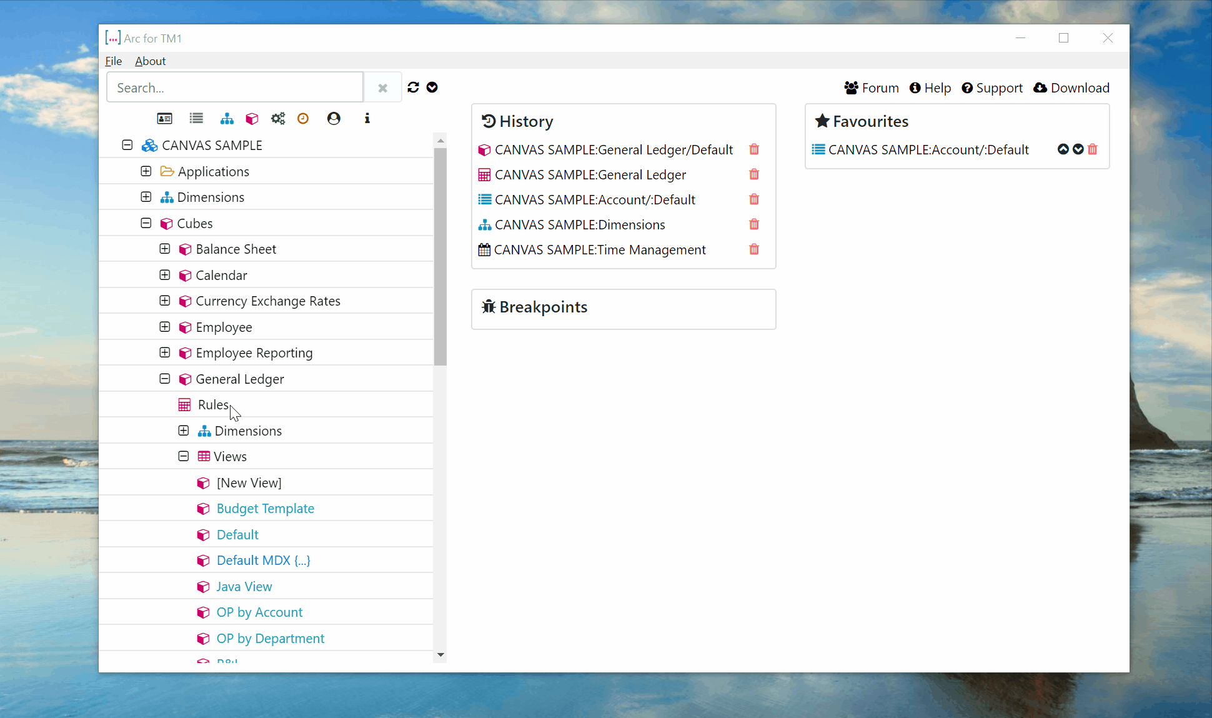Click the Balance Sheet cube icon
The width and height of the screenshot is (1212, 718).
coord(185,249)
